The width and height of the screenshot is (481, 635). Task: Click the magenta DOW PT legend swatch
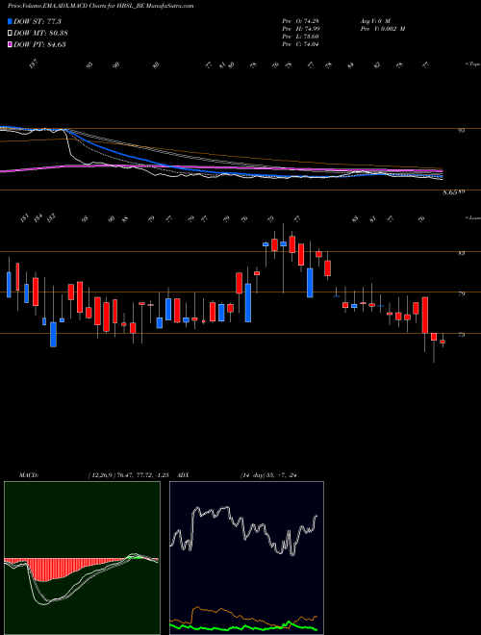point(10,44)
